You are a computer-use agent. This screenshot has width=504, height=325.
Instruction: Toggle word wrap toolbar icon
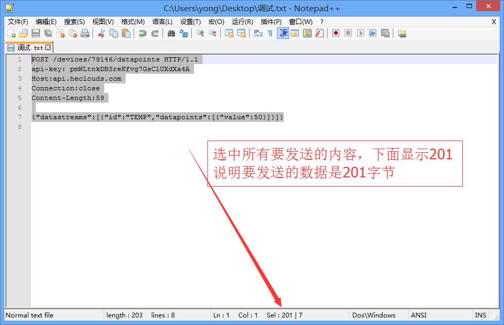tap(258, 34)
